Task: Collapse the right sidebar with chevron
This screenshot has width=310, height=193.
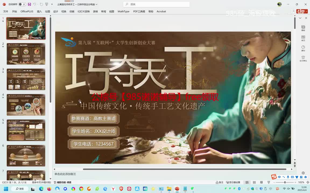Action: (300, 18)
